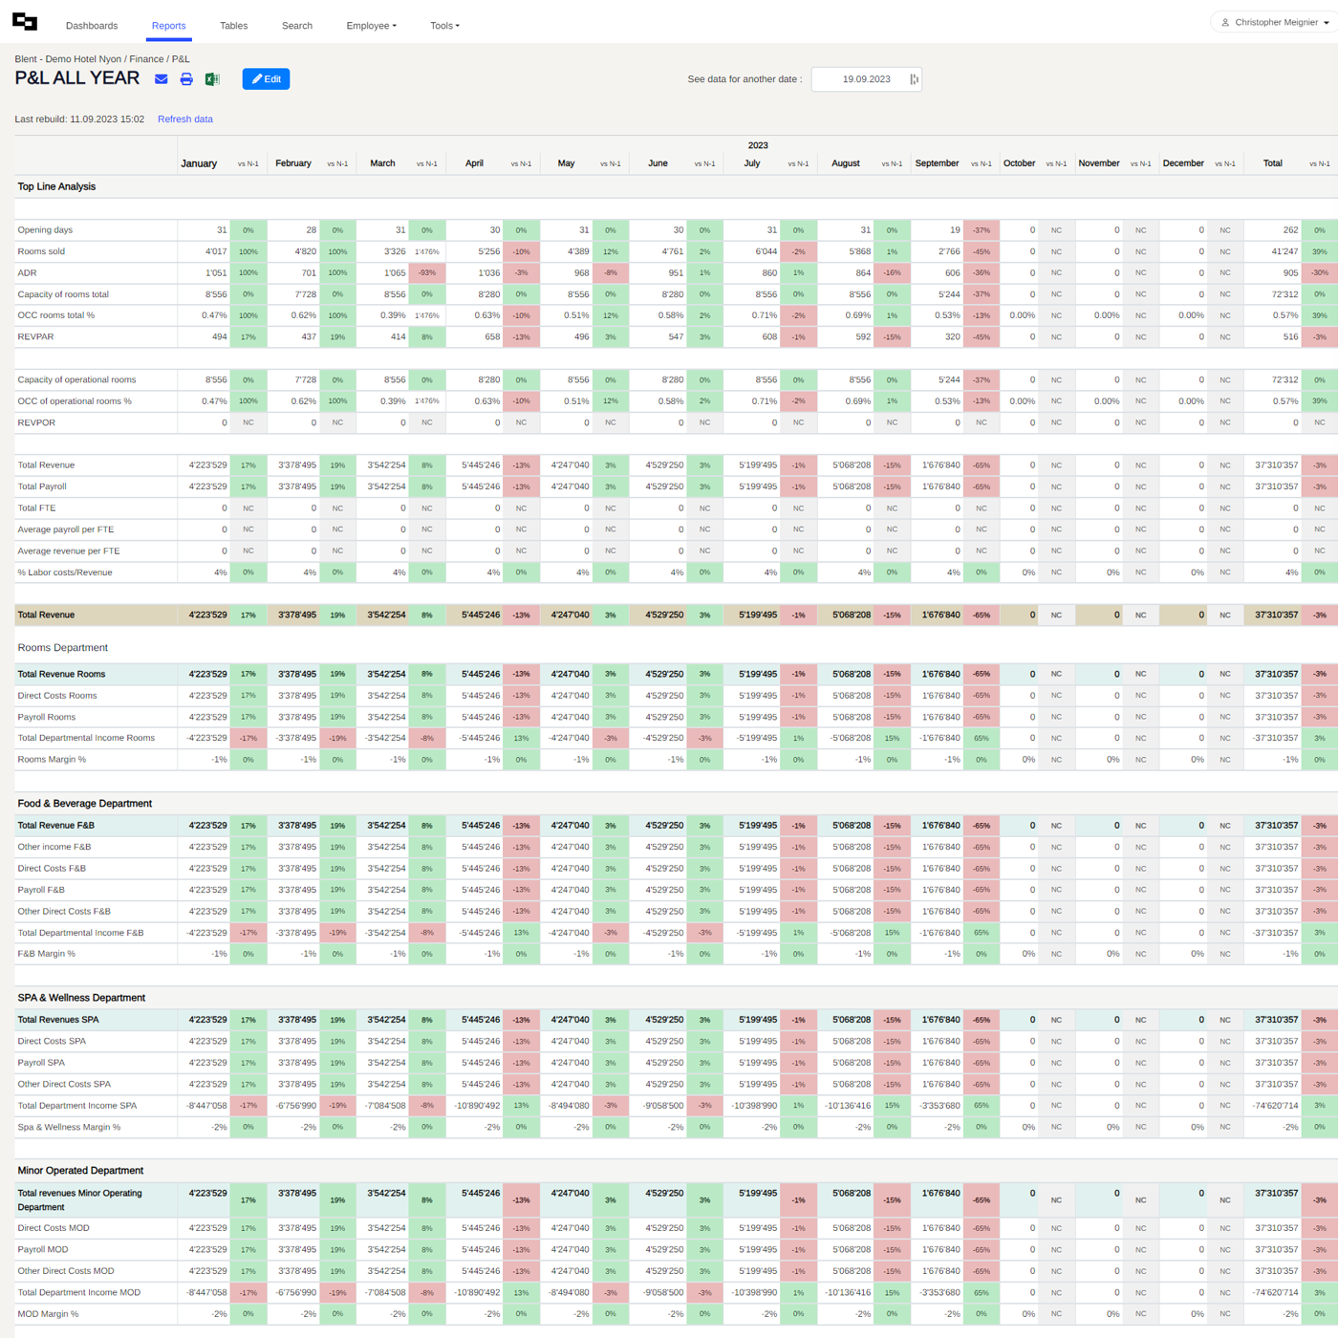Send the report by email using the envelope icon

162,79
